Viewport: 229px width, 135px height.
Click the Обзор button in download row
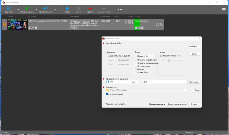point(33,28)
